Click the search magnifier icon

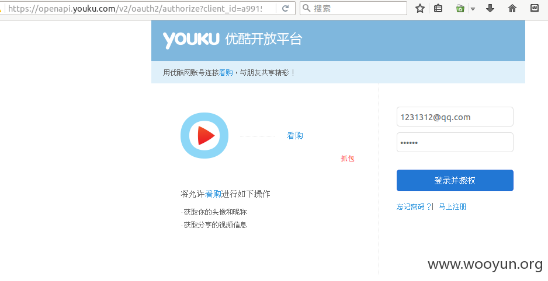tap(307, 8)
